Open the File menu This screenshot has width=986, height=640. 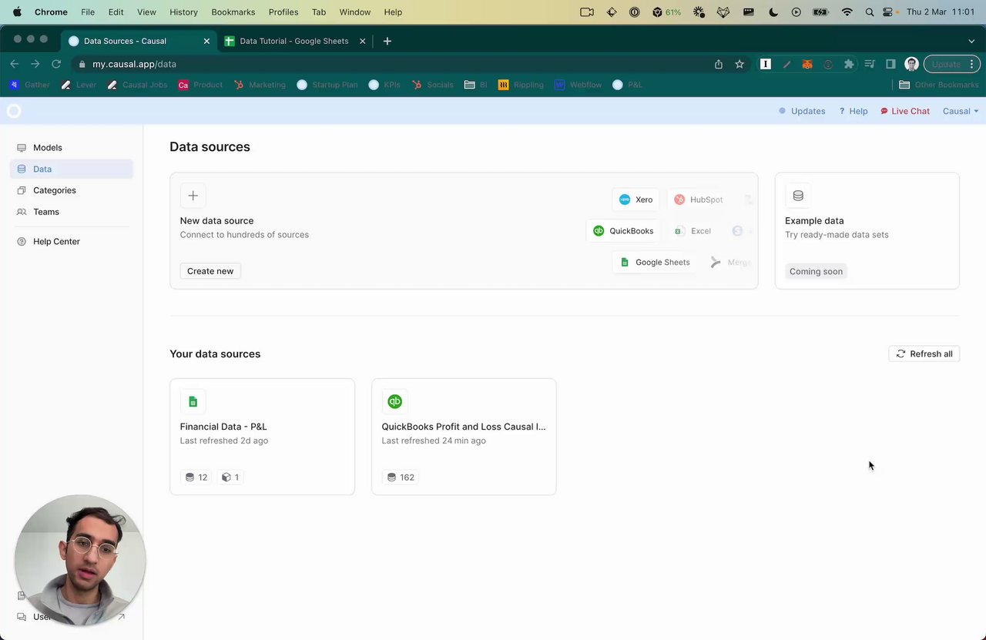point(88,12)
